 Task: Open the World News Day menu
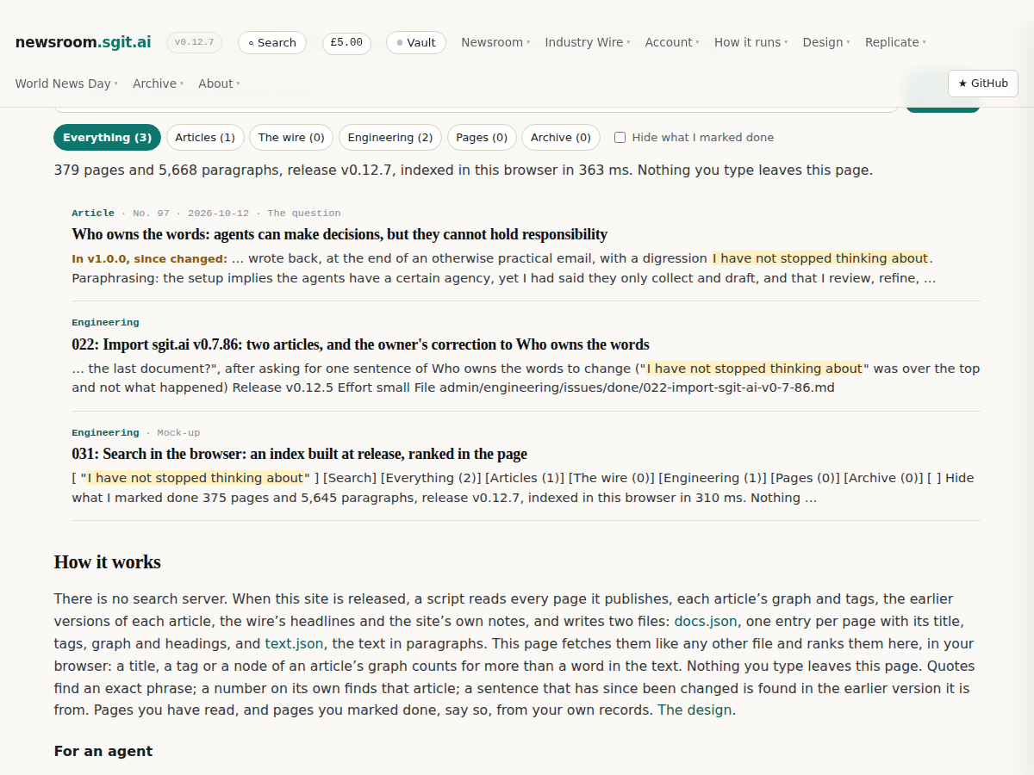pyautogui.click(x=66, y=84)
